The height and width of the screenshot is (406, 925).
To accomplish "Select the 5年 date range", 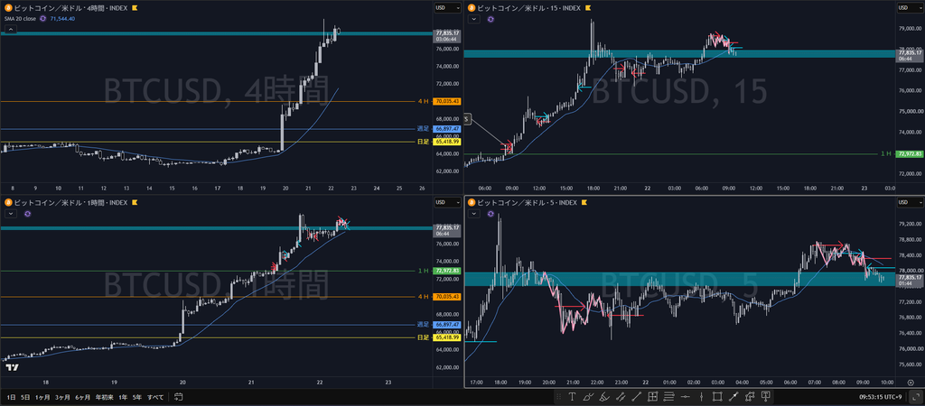I will pyautogui.click(x=137, y=397).
